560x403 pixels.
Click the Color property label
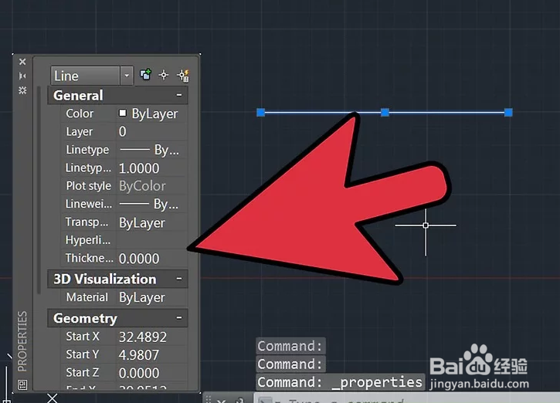point(80,113)
